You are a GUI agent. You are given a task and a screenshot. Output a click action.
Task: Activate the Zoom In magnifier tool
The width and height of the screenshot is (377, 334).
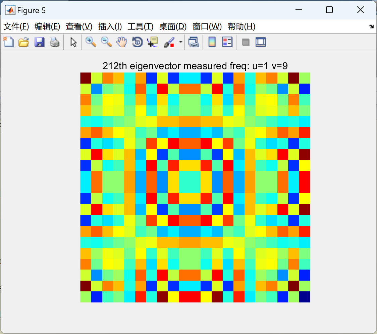(91, 42)
